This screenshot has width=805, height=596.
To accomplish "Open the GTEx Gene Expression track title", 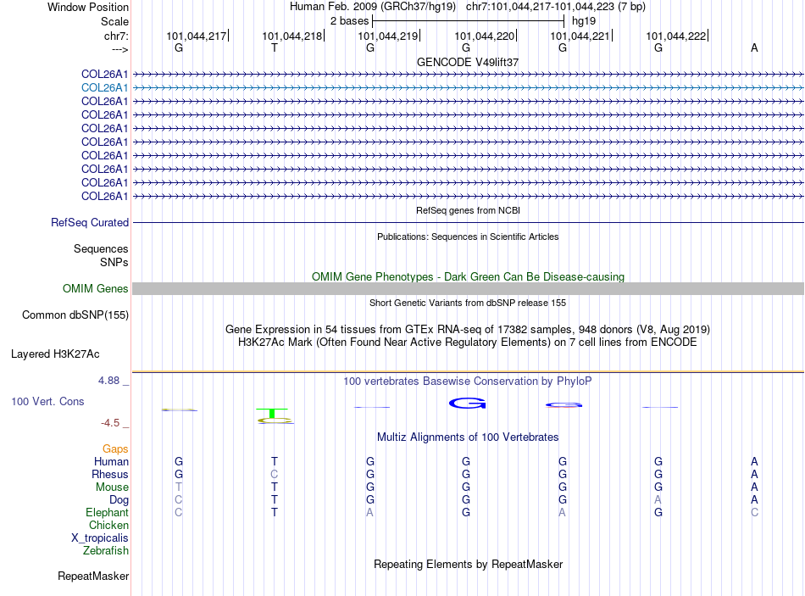I will [x=468, y=329].
